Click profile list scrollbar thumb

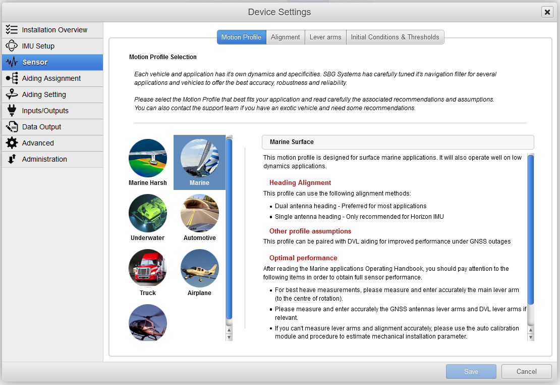click(x=229, y=229)
